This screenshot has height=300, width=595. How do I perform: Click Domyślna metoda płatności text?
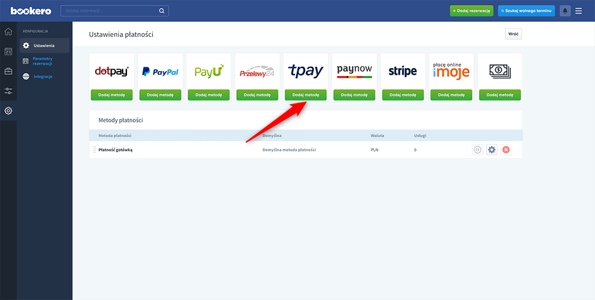(x=289, y=150)
